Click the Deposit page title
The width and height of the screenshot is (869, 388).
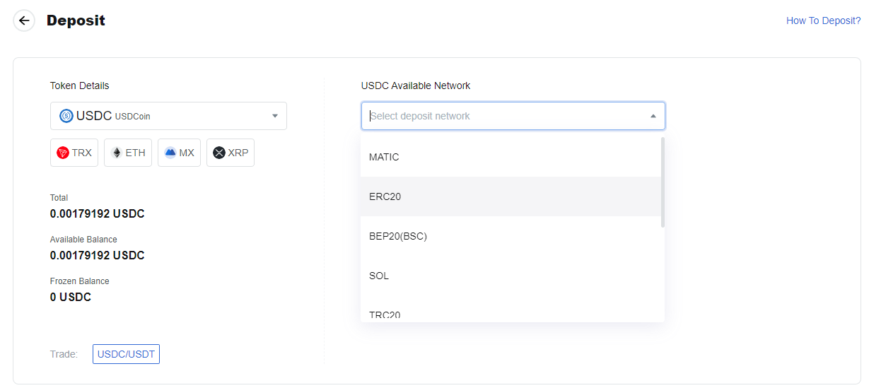76,20
